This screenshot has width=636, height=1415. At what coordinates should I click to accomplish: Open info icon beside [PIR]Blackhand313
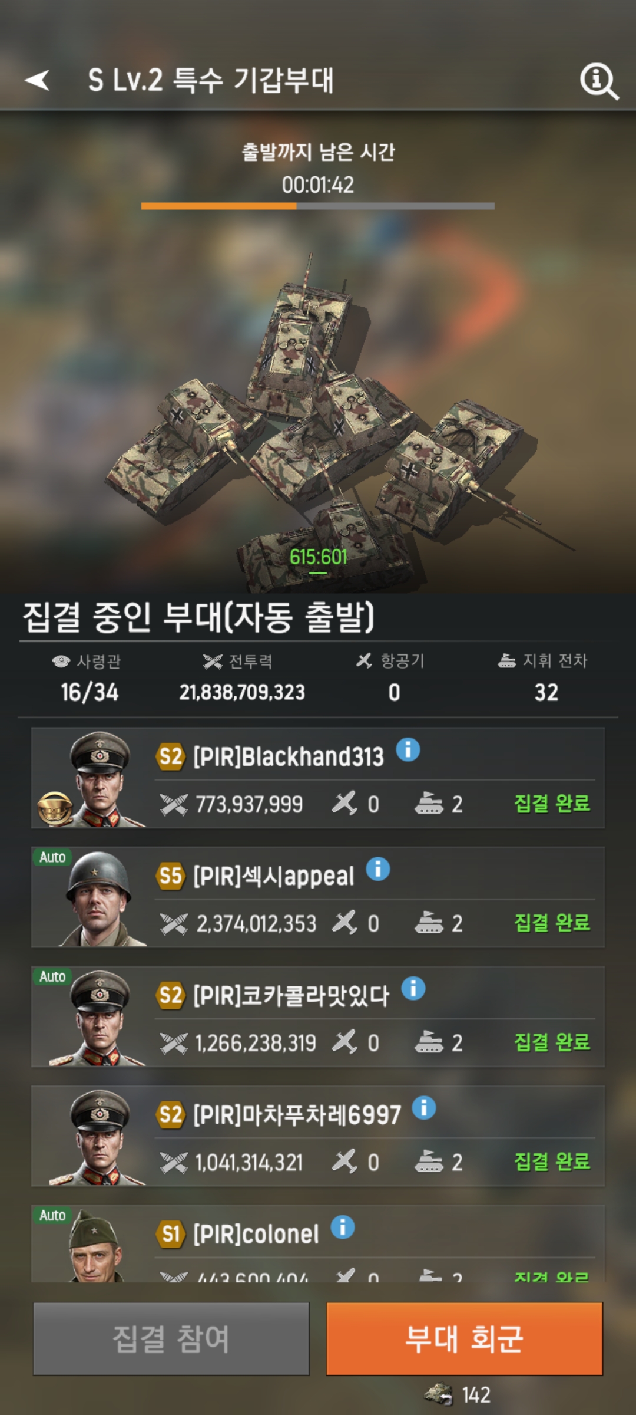coord(408,750)
